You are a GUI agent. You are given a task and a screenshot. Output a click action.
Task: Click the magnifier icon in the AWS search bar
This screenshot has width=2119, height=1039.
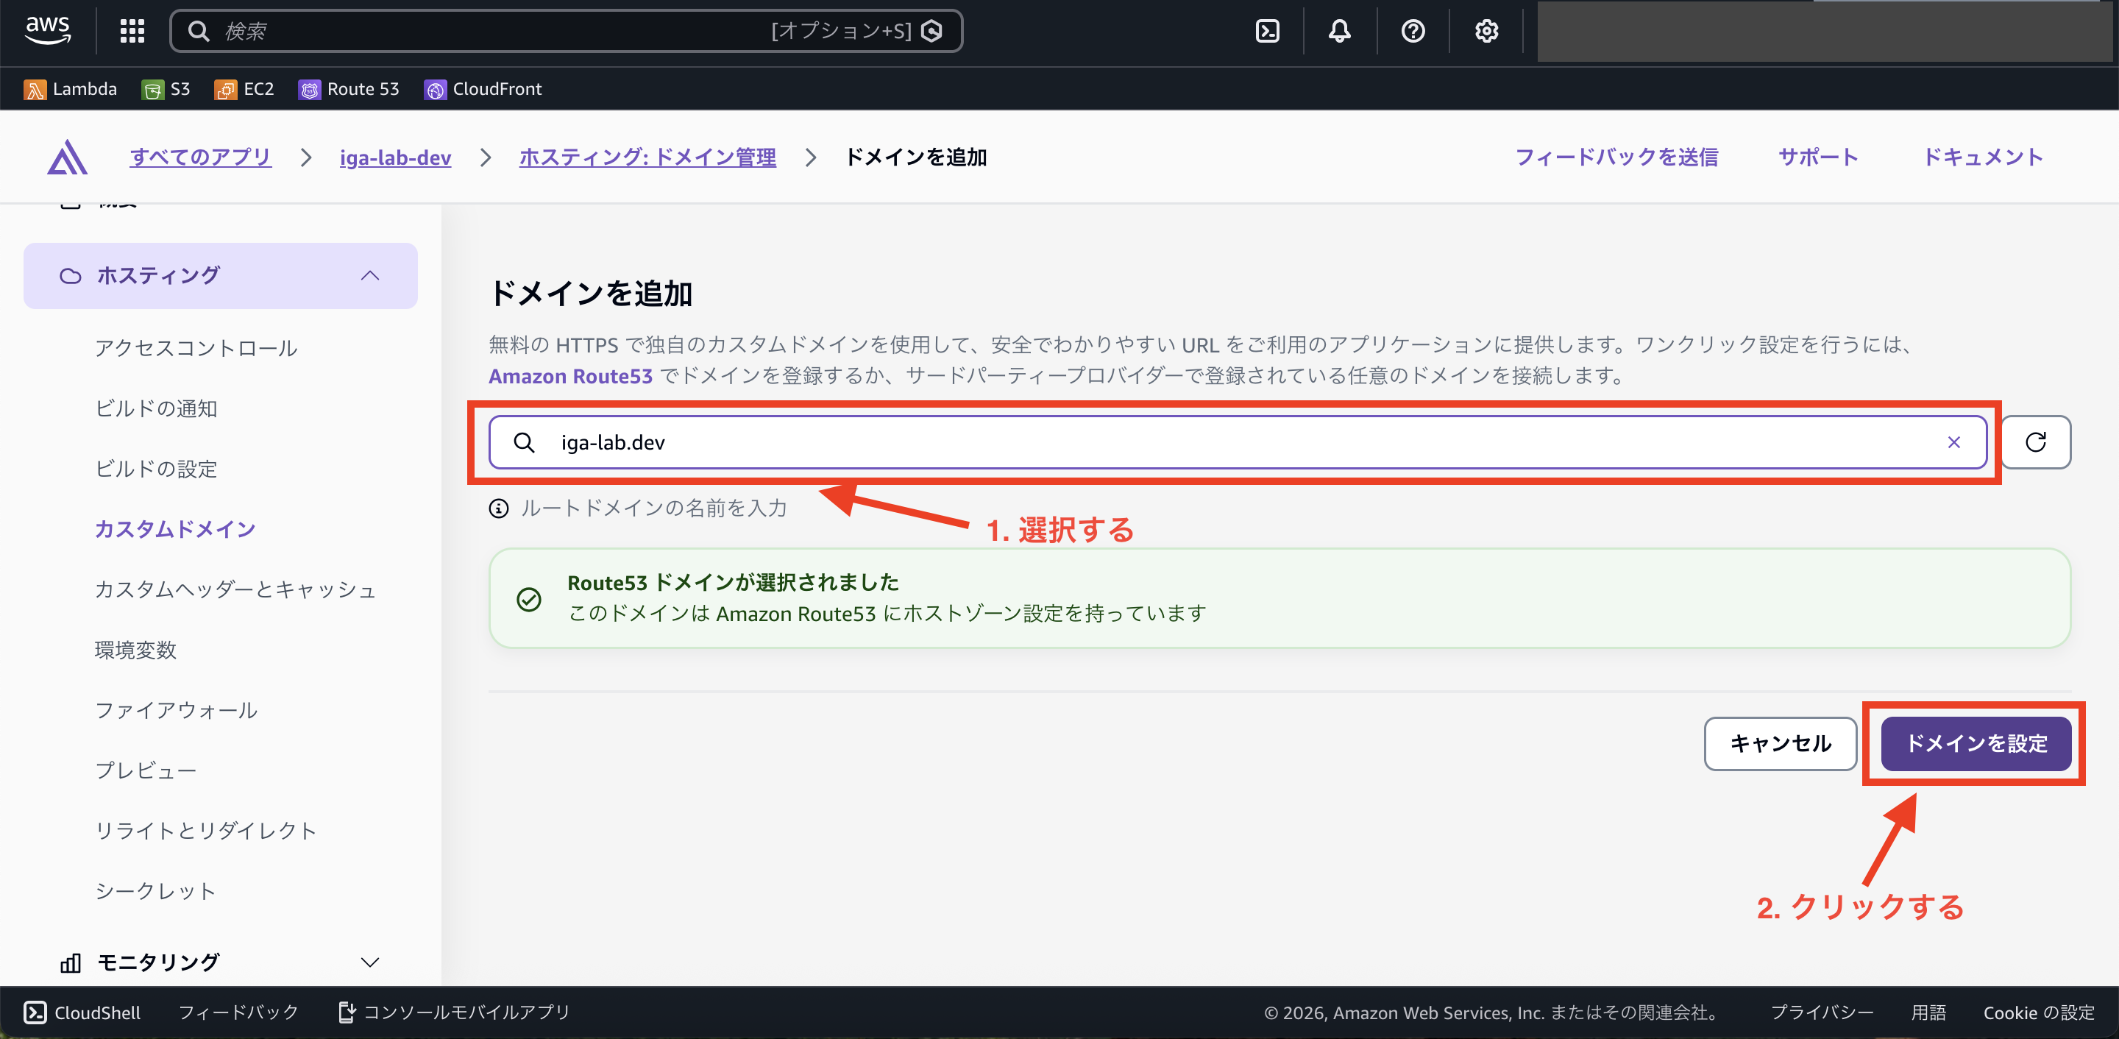(198, 31)
